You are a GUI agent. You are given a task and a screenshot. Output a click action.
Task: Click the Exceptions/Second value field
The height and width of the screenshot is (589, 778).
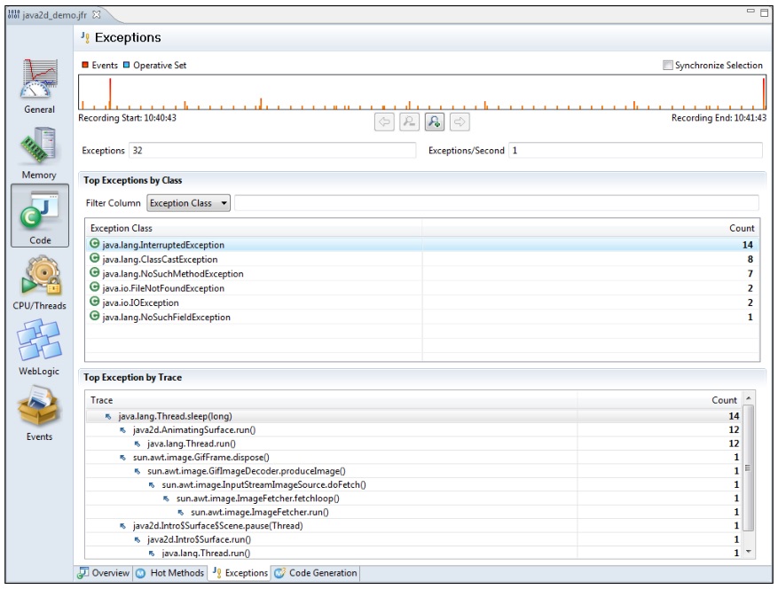(635, 150)
